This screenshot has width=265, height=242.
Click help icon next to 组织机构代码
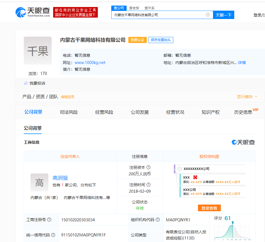157,220
